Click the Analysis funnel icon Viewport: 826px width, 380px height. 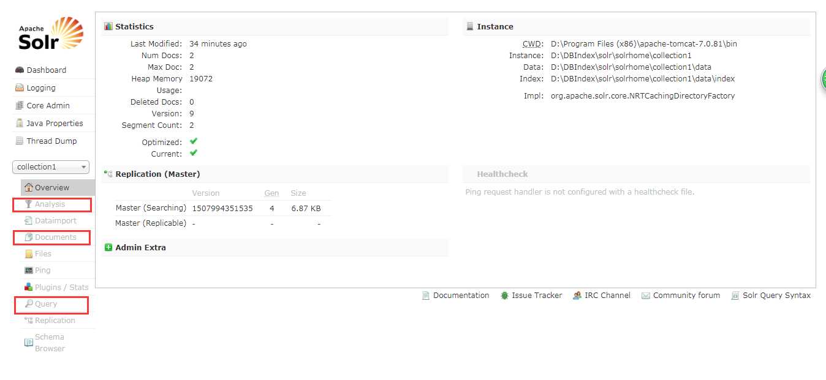(28, 204)
